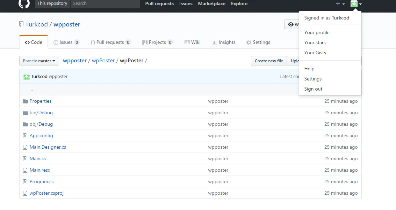Image resolution: width=396 pixels, height=210 pixels.
Task: Switch to the Insights tab
Action: (x=223, y=42)
